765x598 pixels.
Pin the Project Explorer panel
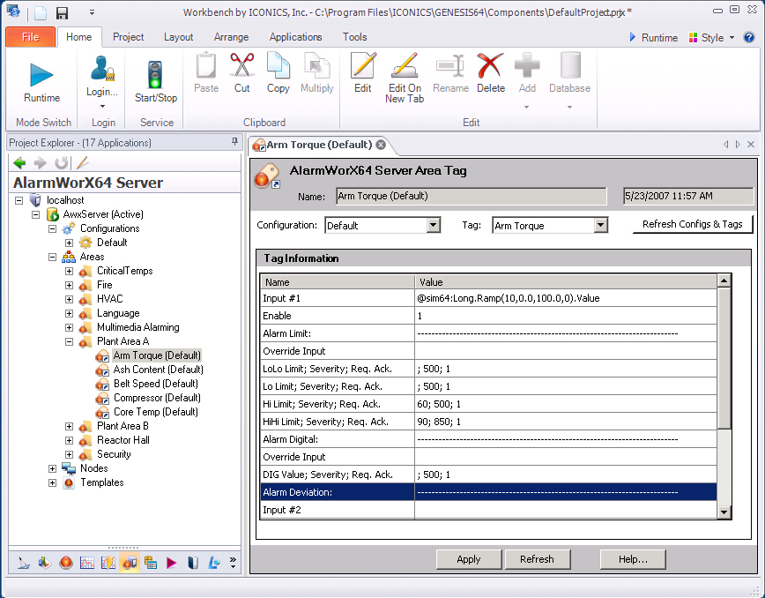[234, 142]
